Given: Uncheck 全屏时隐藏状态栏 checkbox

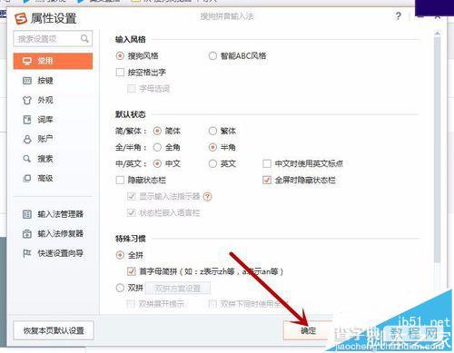Looking at the screenshot, I should tap(267, 180).
